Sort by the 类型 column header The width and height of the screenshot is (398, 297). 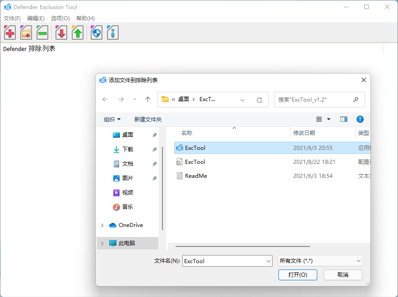(363, 133)
